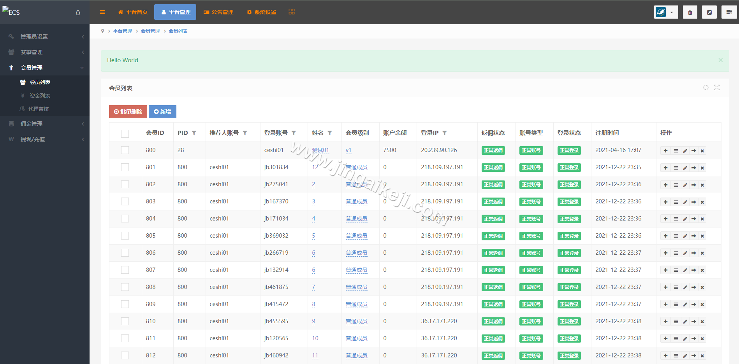Click the plus icon in member 801's operations

coord(665,167)
